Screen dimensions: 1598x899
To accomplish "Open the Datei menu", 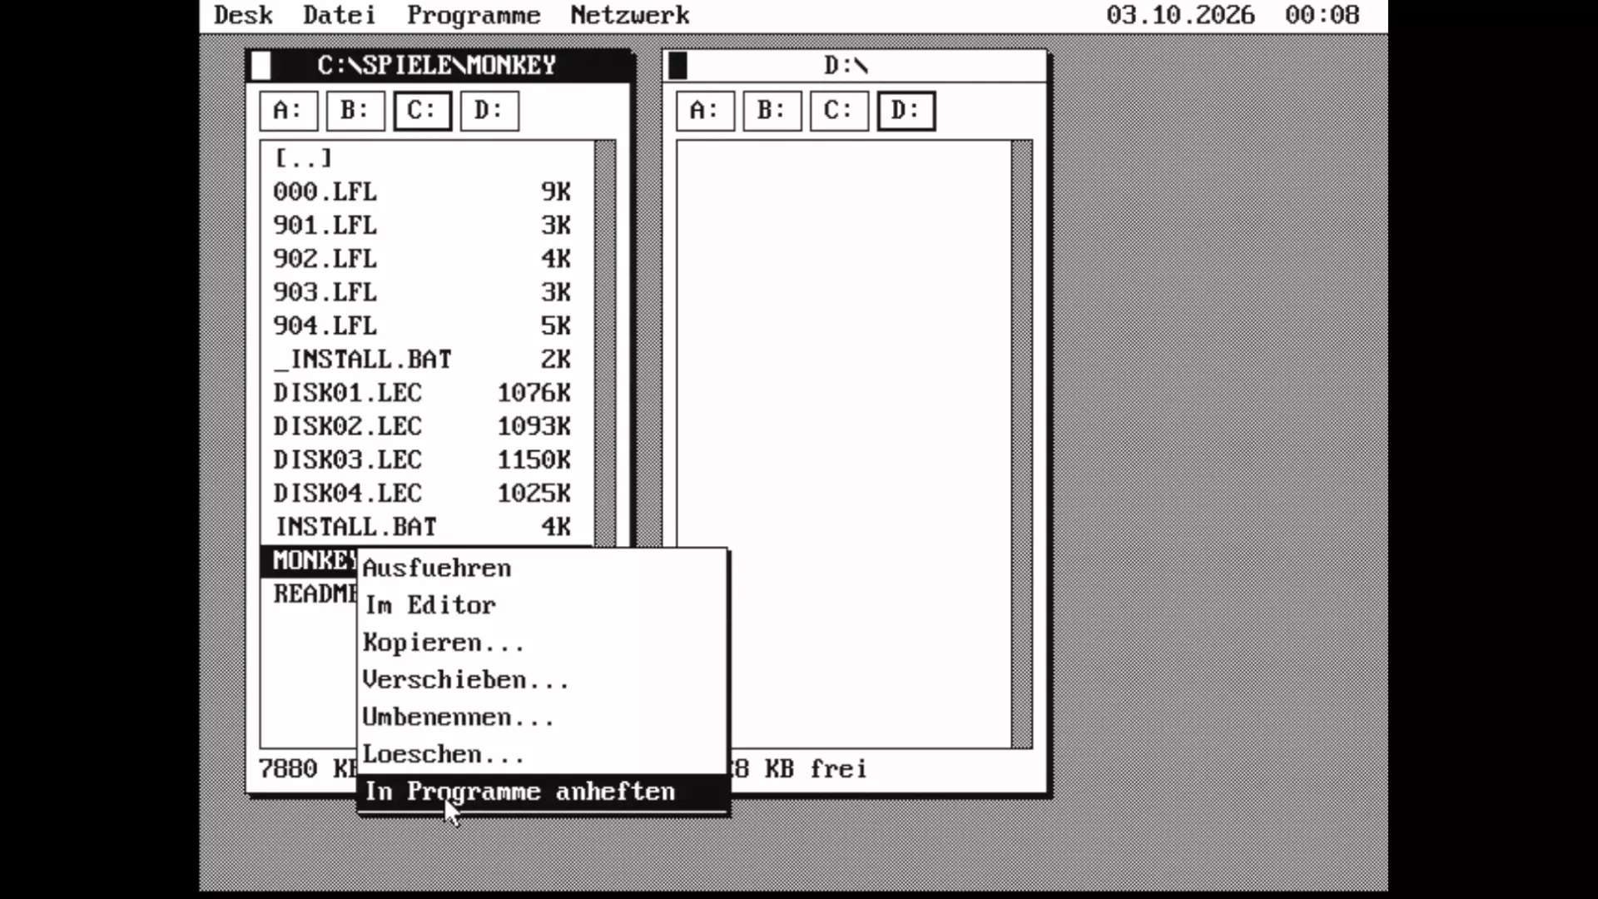I will tap(339, 15).
